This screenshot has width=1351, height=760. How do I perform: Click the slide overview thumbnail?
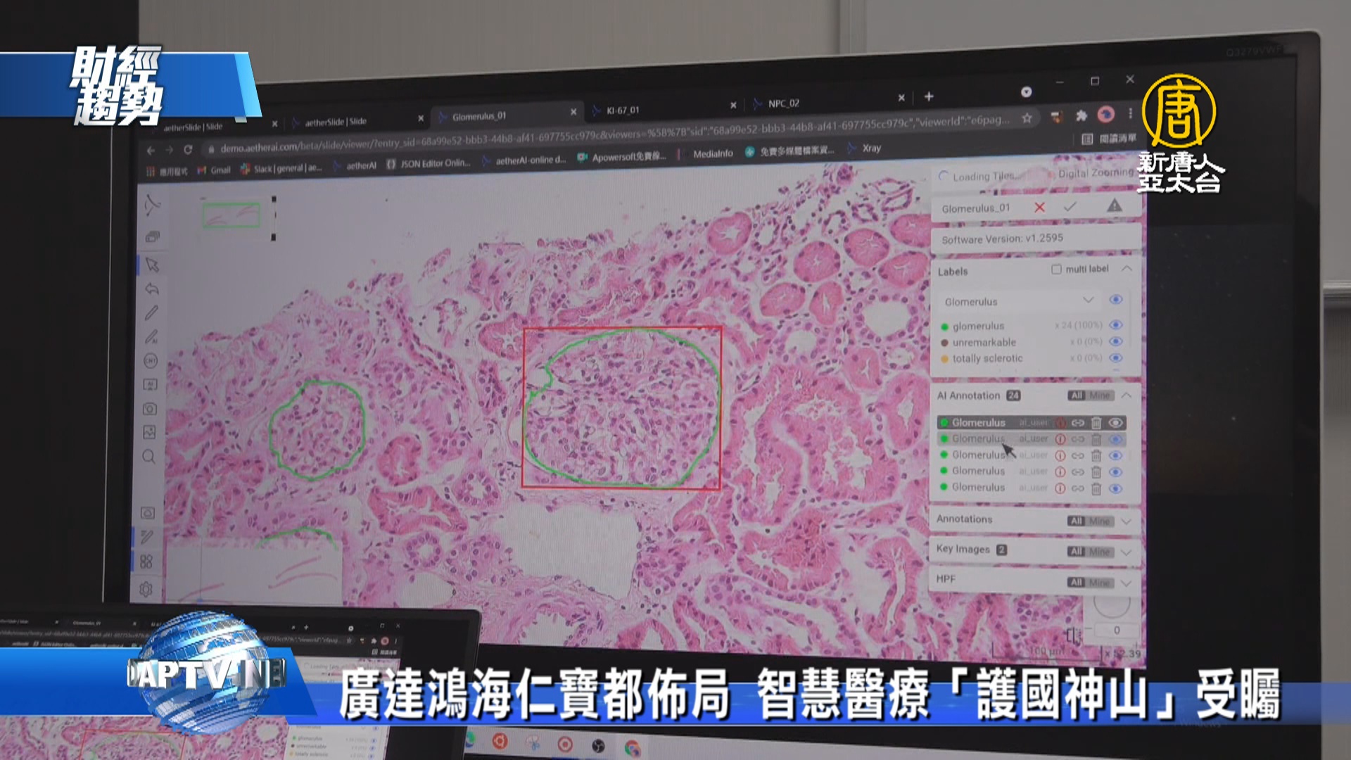[231, 215]
